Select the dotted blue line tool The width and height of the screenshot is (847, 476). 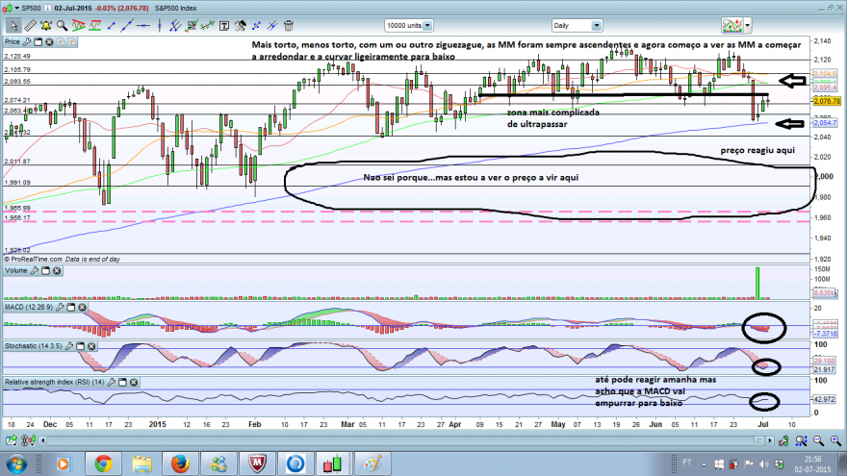pos(256,25)
